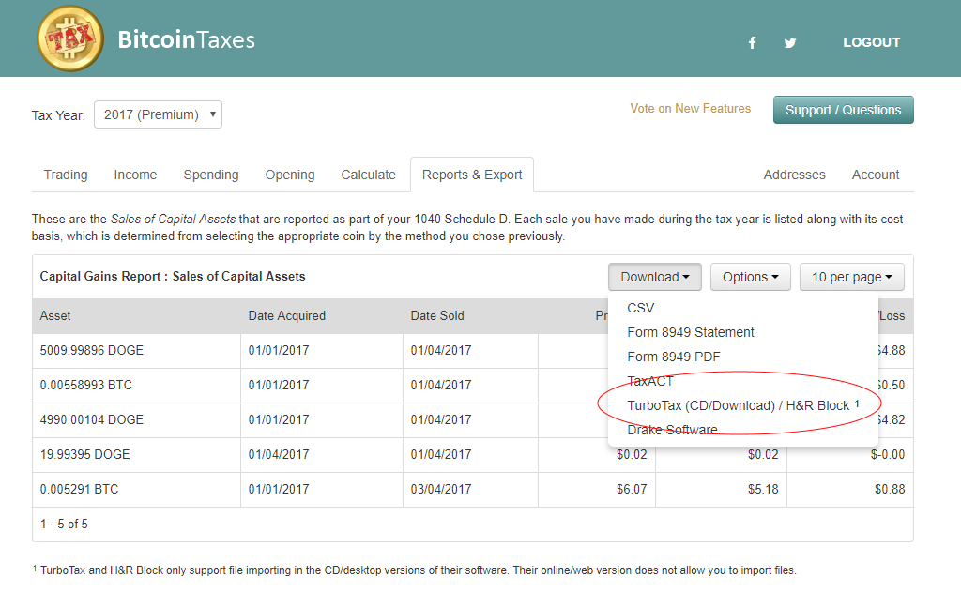The height and width of the screenshot is (593, 961).
Task: Click the BitcoinTaxes title text
Action: click(187, 39)
